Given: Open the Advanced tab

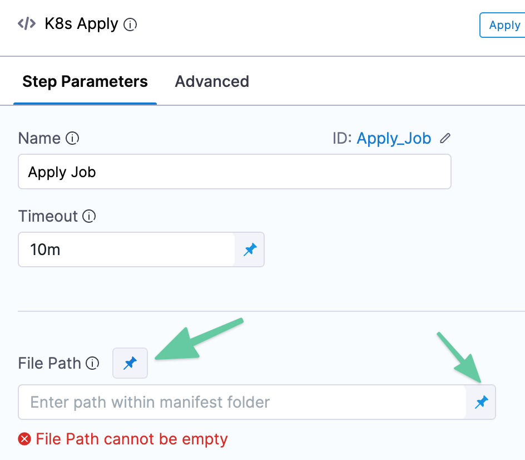Looking at the screenshot, I should (212, 81).
